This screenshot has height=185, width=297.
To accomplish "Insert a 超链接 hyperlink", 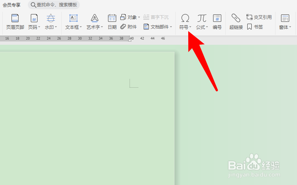I will pyautogui.click(x=236, y=22).
